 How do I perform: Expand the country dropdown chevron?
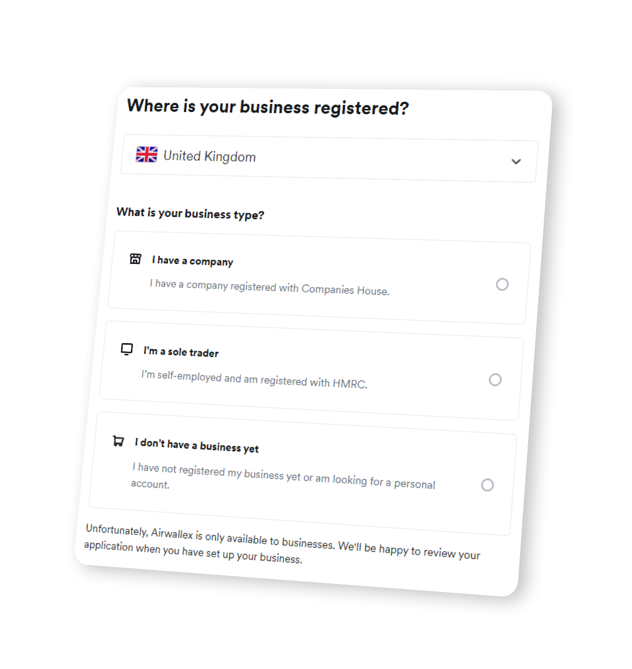tap(516, 162)
